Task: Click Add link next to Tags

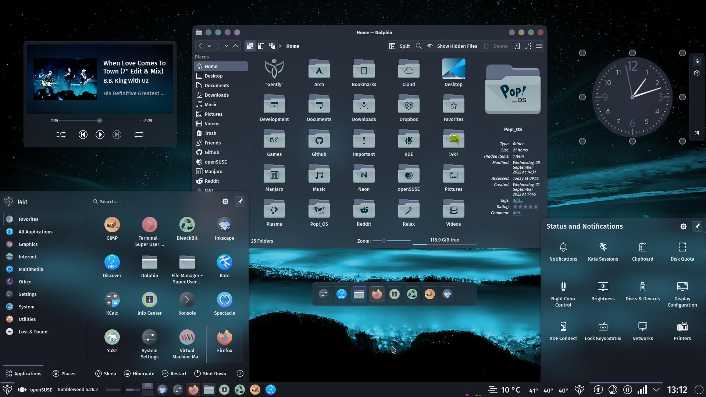Action: [517, 200]
